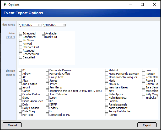Open the end date calendar picker

click(64, 25)
